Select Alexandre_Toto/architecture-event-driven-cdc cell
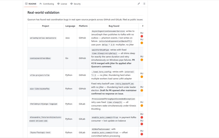This screenshot has width=219, height=138. tap(46, 119)
